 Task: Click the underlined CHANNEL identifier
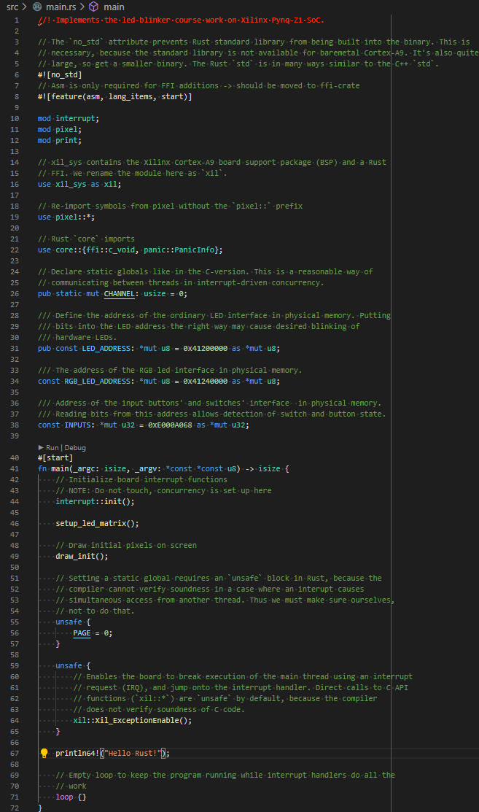[x=119, y=293]
